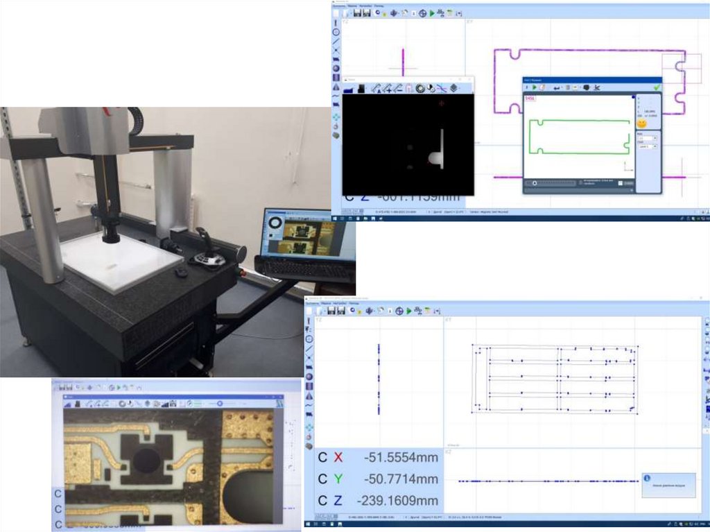The width and height of the screenshot is (710, 532).
Task: Click round slider handle in green contour dialog
Action: coord(535,183)
